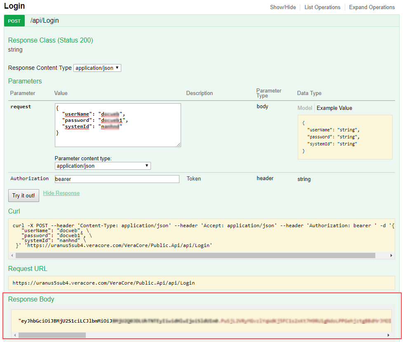This screenshot has height=342, width=405.
Task: Click inside the request body textarea
Action: pos(118,125)
